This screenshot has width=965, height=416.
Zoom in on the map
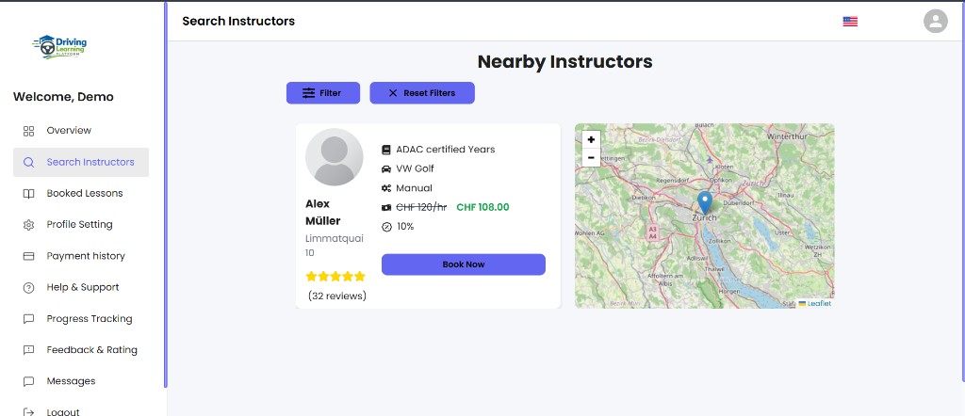click(x=591, y=139)
